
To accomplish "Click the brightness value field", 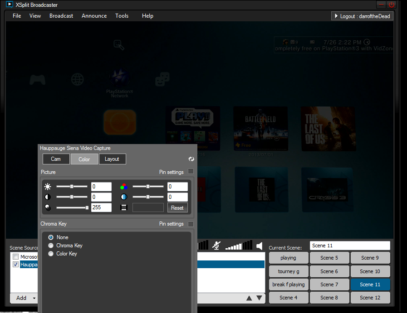I will 102,187.
